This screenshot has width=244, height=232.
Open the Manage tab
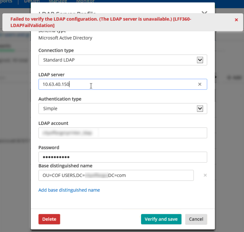58,2
